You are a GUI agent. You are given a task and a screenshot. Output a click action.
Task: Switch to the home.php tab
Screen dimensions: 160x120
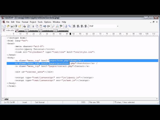tap(32, 30)
